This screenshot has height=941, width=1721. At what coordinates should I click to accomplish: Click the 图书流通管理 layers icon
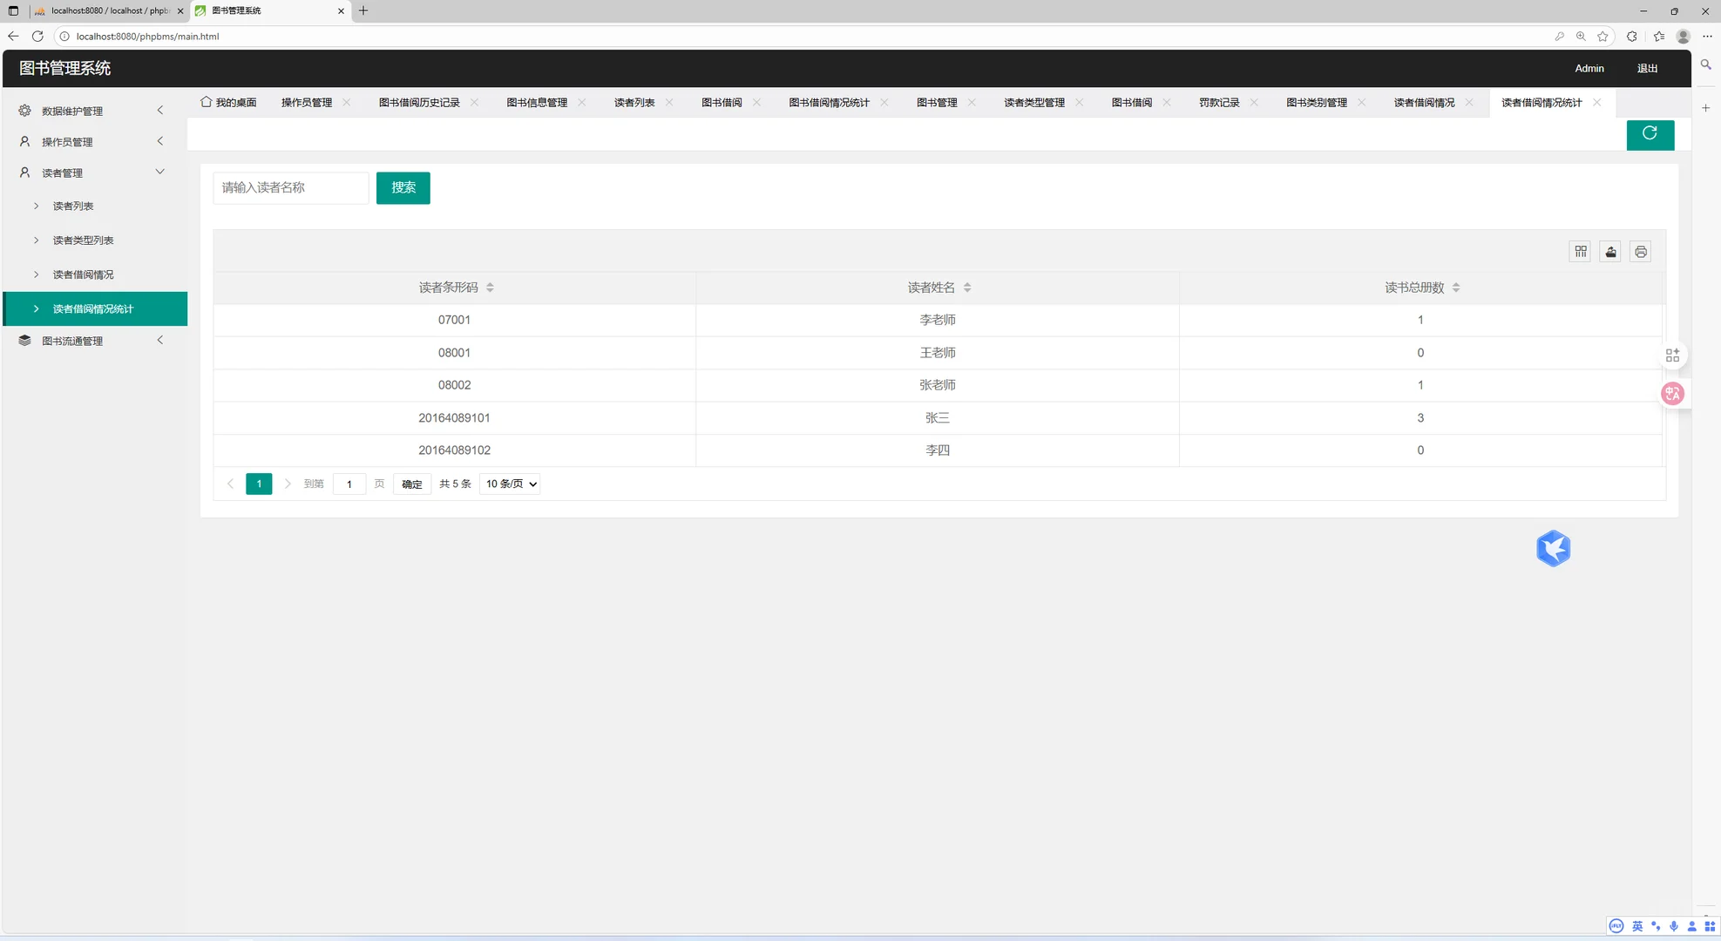pos(24,341)
